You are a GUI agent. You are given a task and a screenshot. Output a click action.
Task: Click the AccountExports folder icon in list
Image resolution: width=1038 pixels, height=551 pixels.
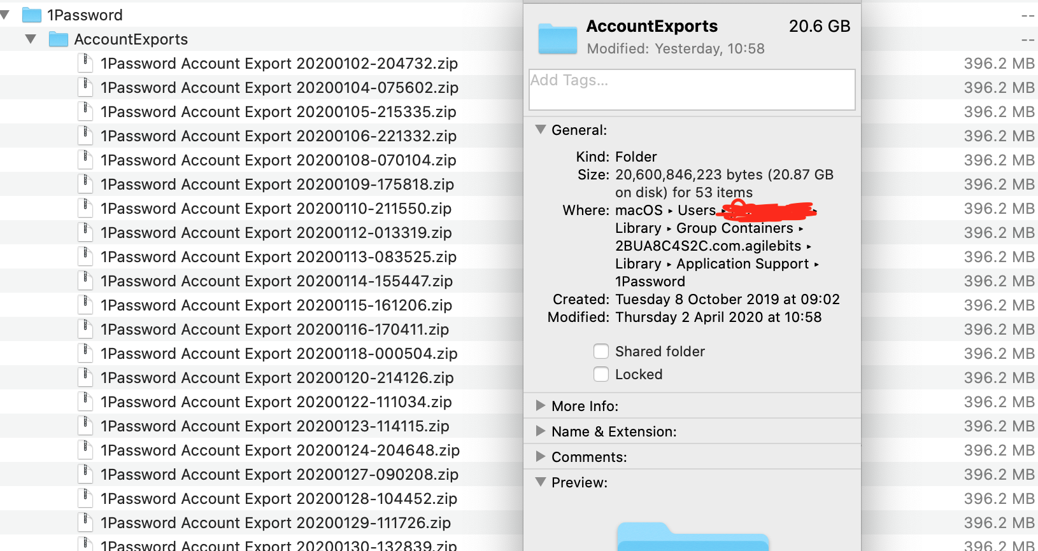pos(59,39)
